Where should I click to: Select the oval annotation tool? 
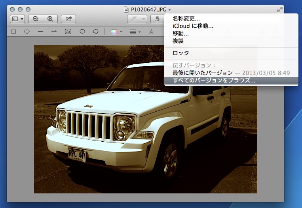[27, 32]
